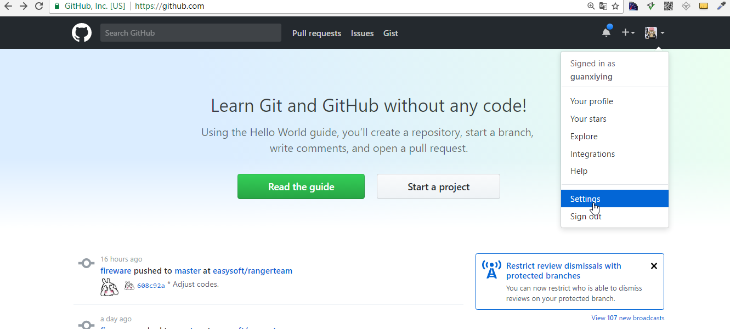Open the master branch link
The height and width of the screenshot is (329, 730).
188,271
